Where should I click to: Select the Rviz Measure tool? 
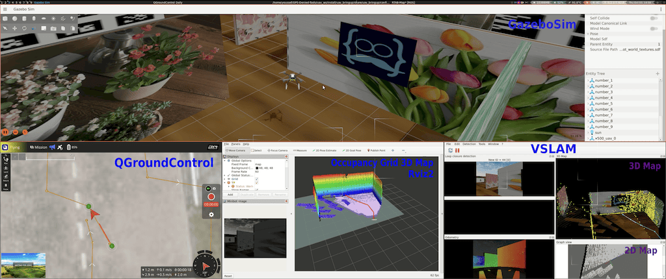click(300, 151)
